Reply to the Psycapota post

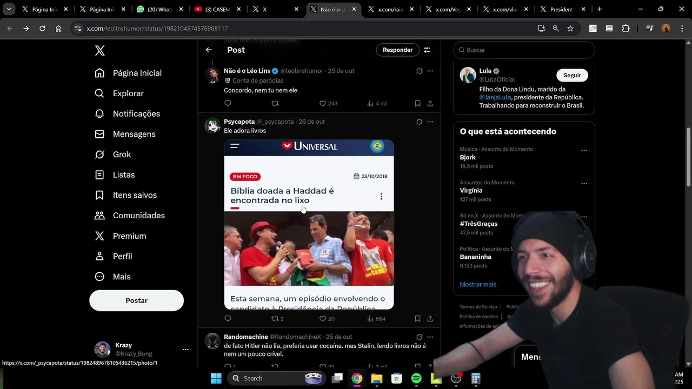(228, 319)
